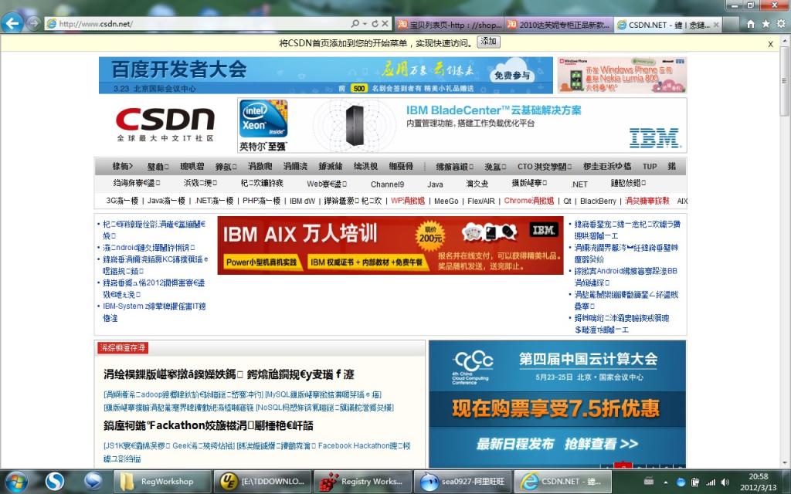
Task: Open the TUP nav item
Action: coord(649,167)
